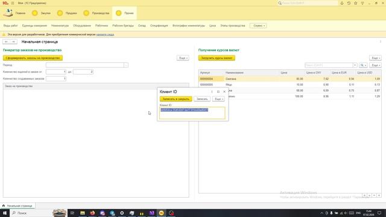Sort by Артикул column header
This screenshot has width=386, height=217.
(211, 72)
